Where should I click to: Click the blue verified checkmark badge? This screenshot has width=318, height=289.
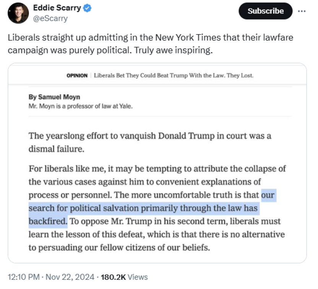coord(87,8)
